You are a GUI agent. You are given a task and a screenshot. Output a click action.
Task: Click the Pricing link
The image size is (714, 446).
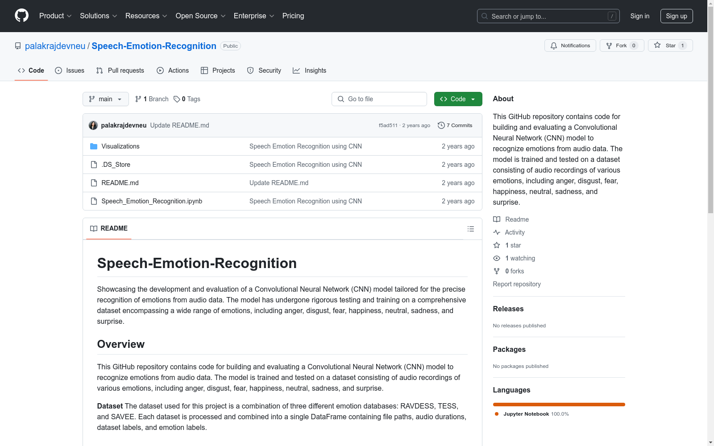tap(293, 16)
